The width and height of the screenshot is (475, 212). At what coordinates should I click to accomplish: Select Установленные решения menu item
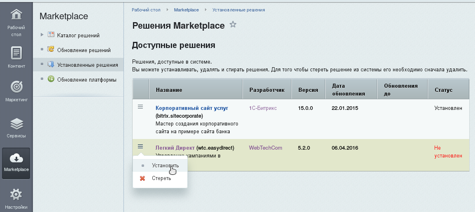[x=88, y=65]
